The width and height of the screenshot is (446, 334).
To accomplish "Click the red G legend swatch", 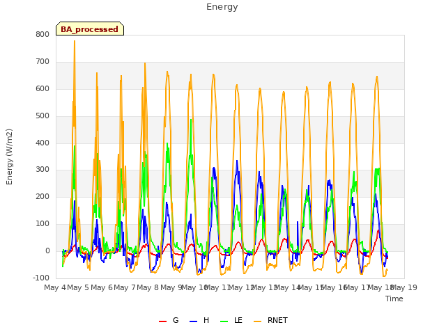I will click(x=162, y=321).
